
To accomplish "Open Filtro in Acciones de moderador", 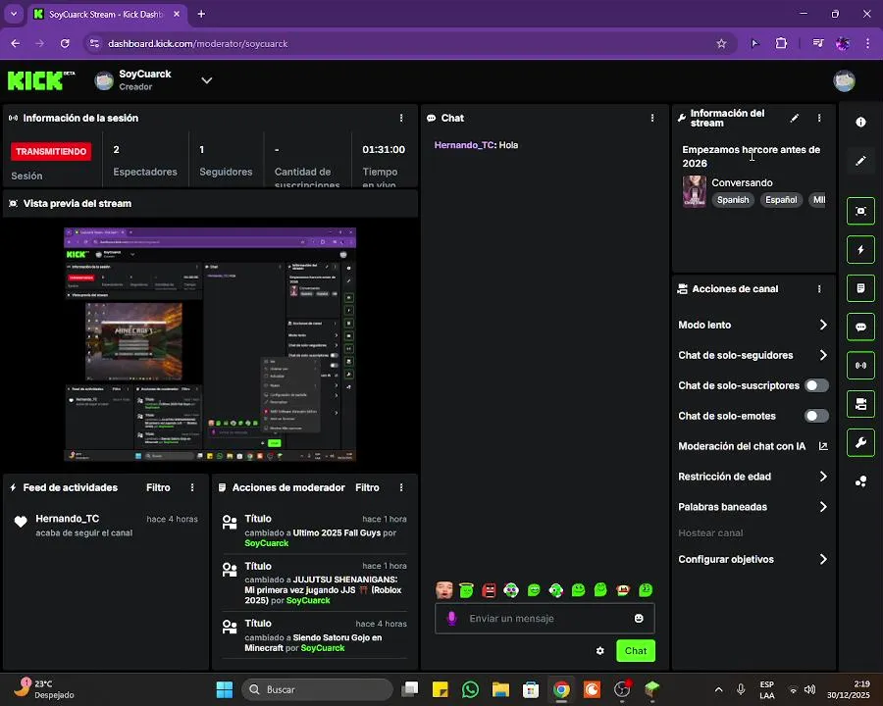I will (367, 487).
